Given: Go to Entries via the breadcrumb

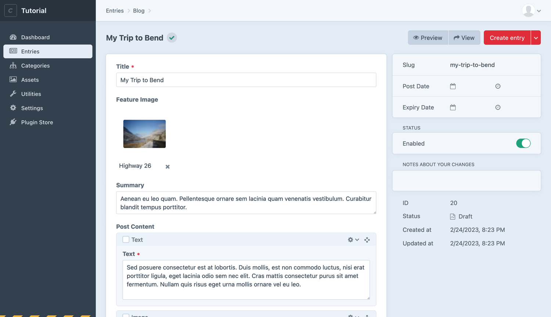Looking at the screenshot, I should click(115, 11).
